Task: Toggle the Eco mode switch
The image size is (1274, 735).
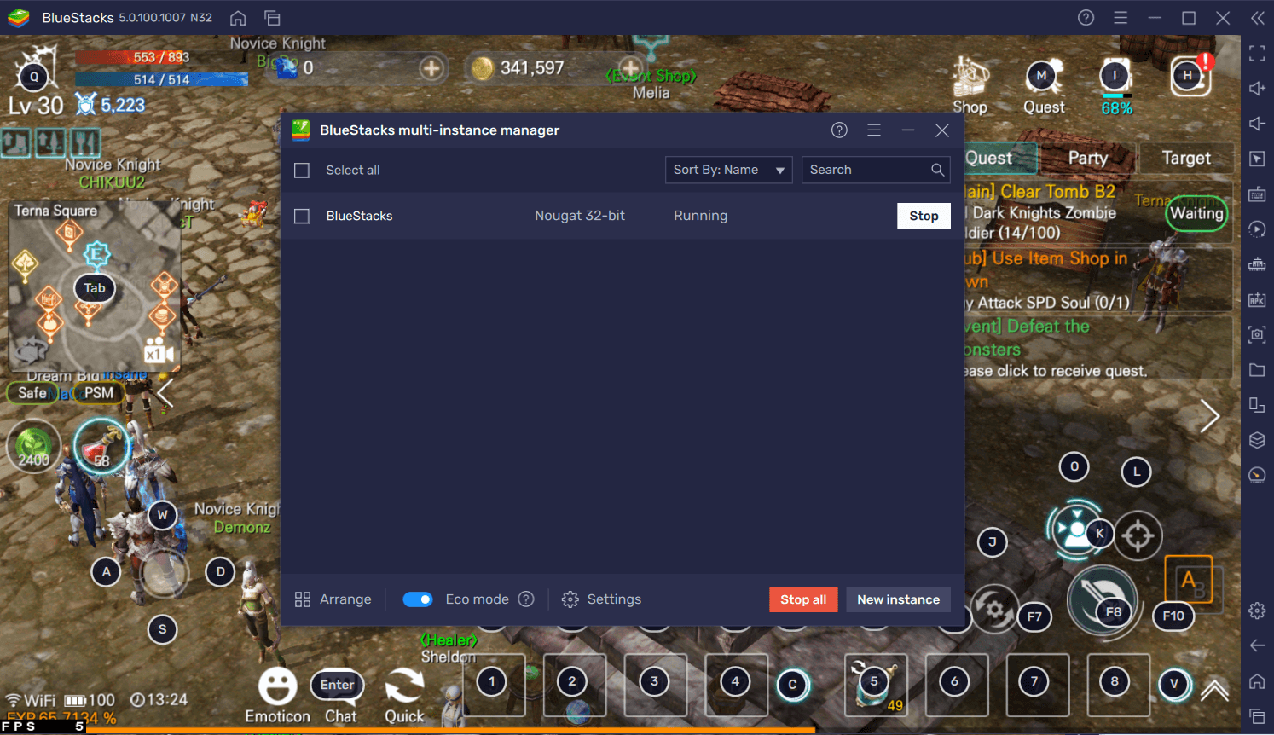Action: tap(418, 599)
